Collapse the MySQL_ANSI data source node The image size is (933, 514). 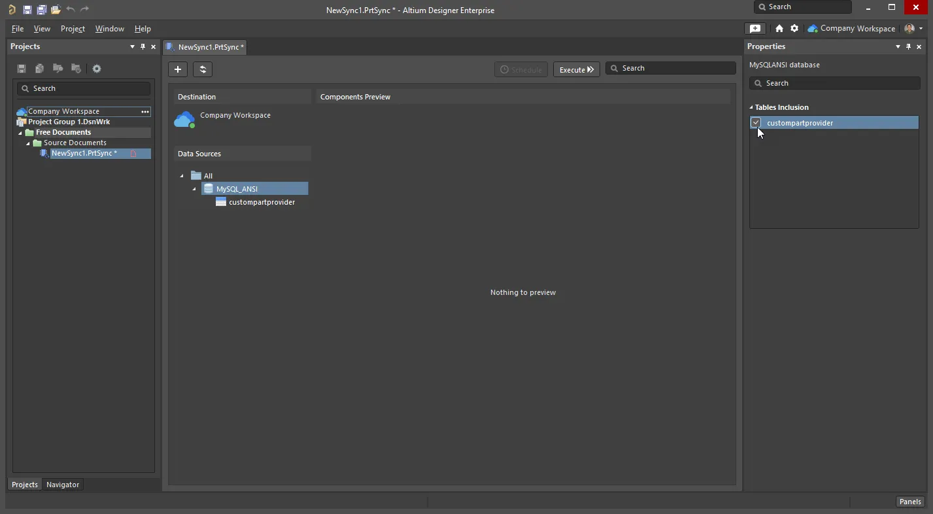pos(194,189)
